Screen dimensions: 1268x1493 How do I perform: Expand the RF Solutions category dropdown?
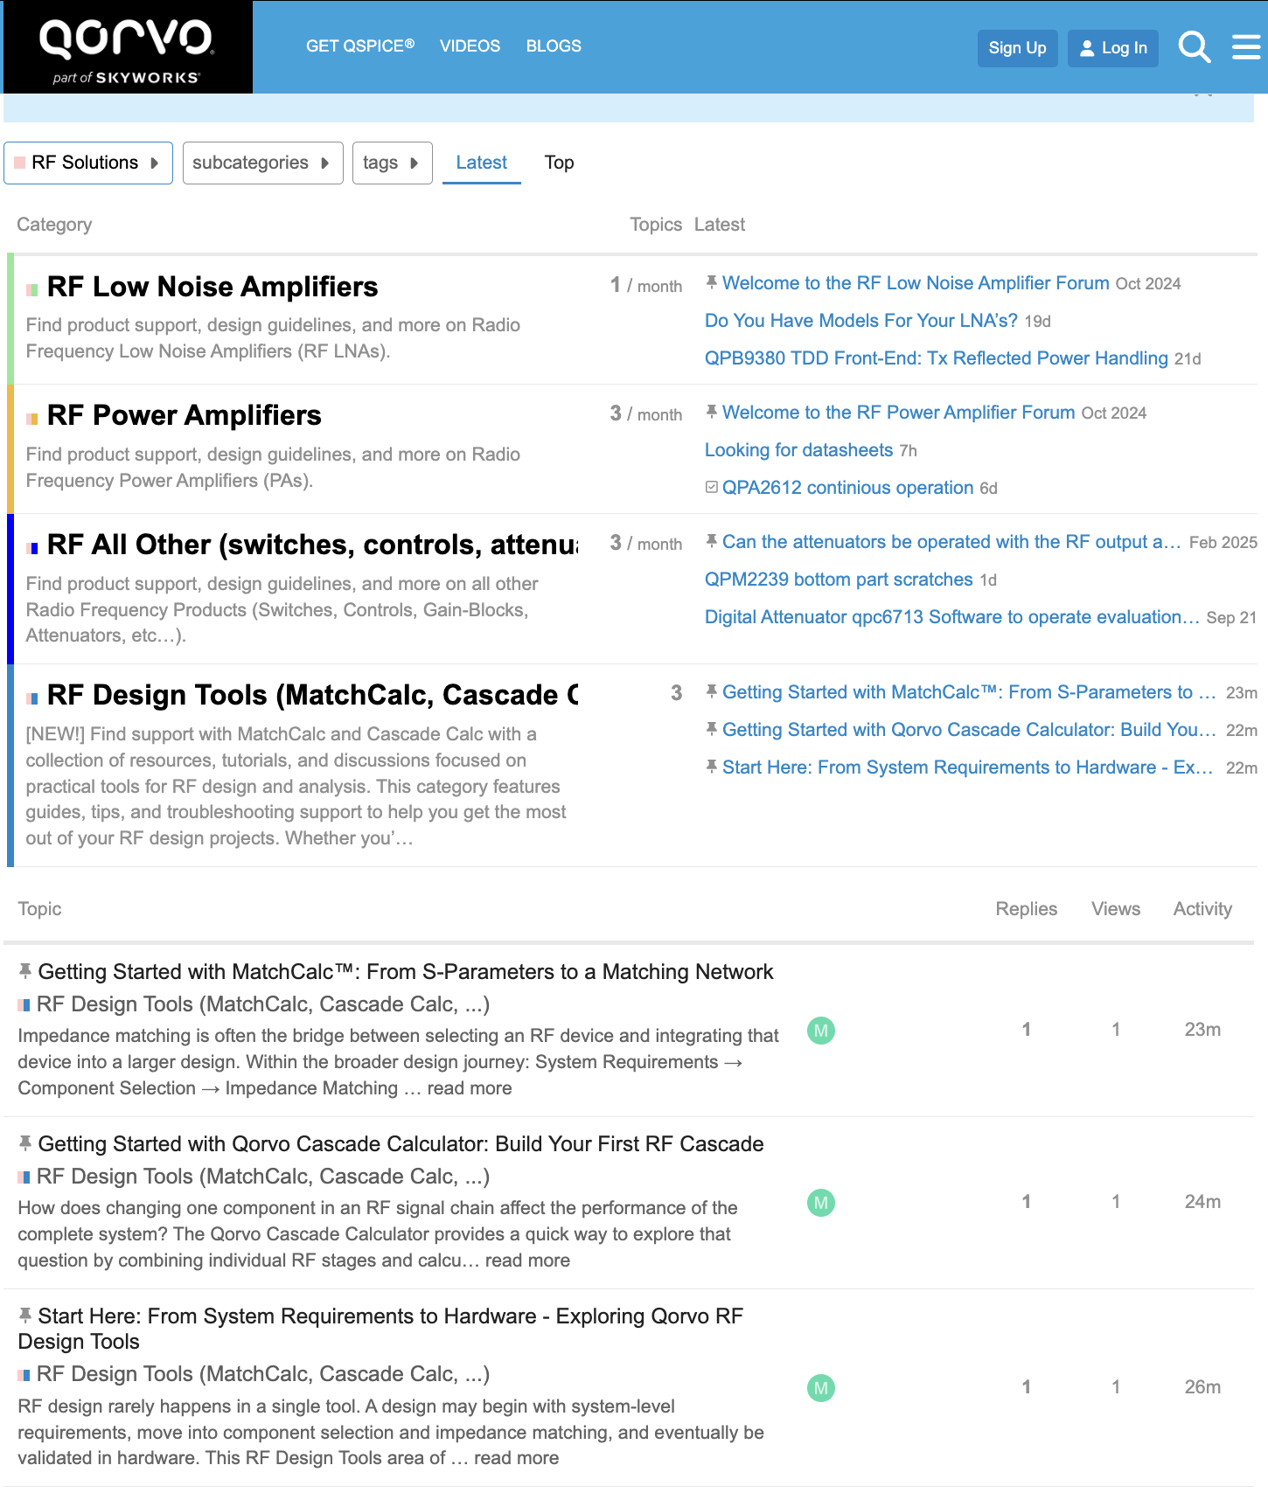88,163
